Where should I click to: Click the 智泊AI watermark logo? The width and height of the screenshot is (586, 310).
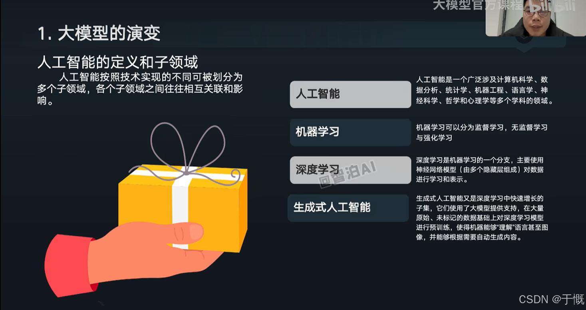348,174
